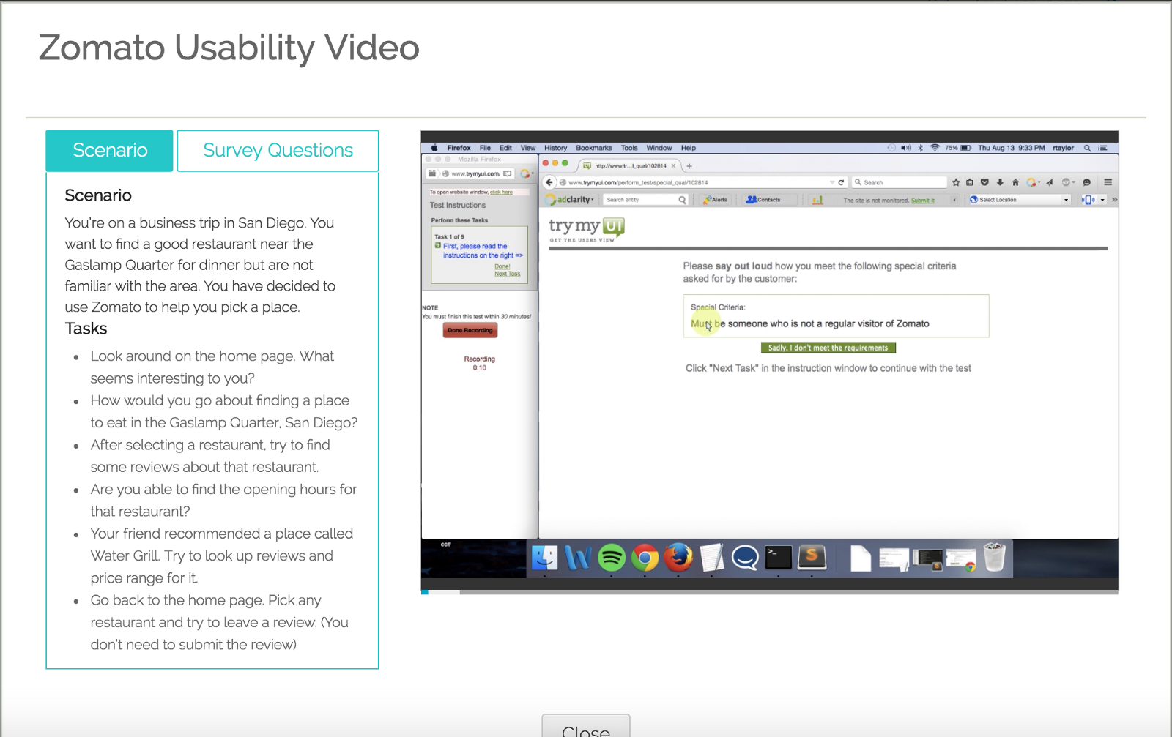The image size is (1172, 737).
Task: Open the Select Location dropdown
Action: (1019, 200)
